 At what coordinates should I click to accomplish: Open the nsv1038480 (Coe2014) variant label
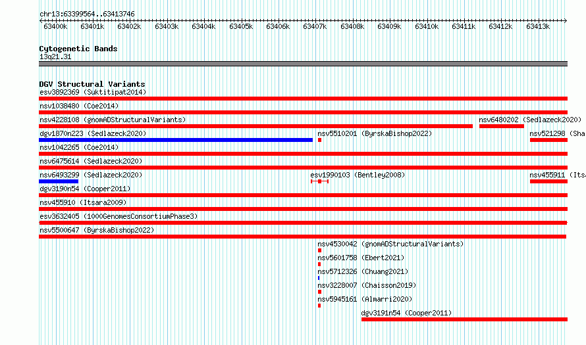tap(79, 106)
